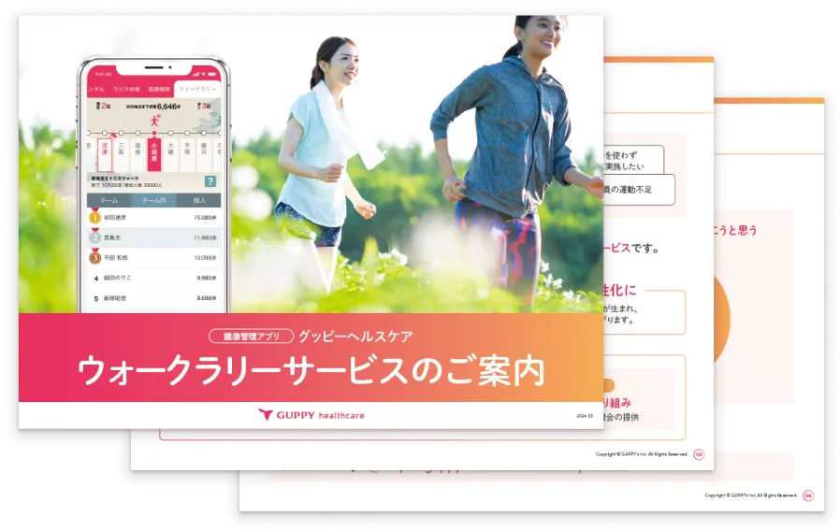
Task: Open rank 5 row with 8,698 steps
Action: pyautogui.click(x=153, y=298)
